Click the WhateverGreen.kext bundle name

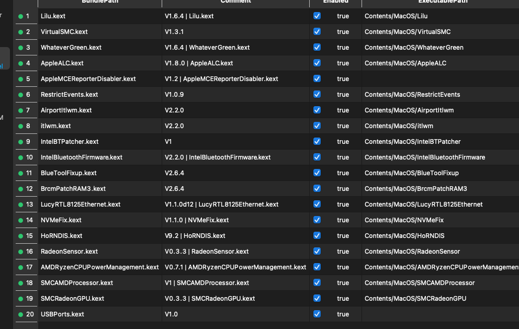point(71,47)
